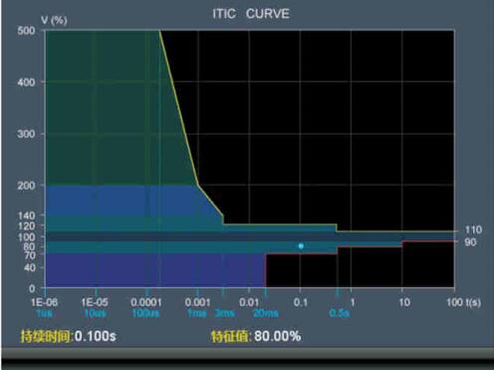
Task: Click the 0.1 time axis label
Action: point(301,302)
